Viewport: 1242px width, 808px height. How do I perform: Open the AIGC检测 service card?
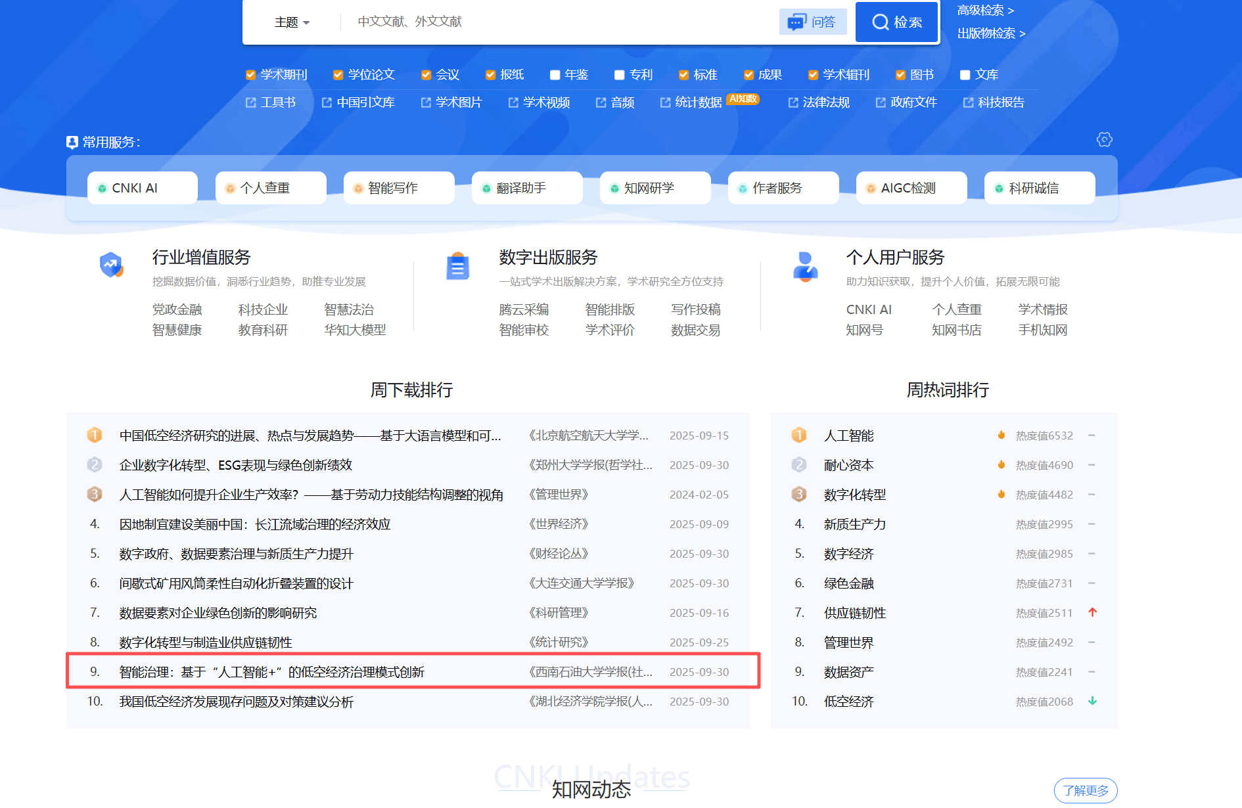[911, 188]
